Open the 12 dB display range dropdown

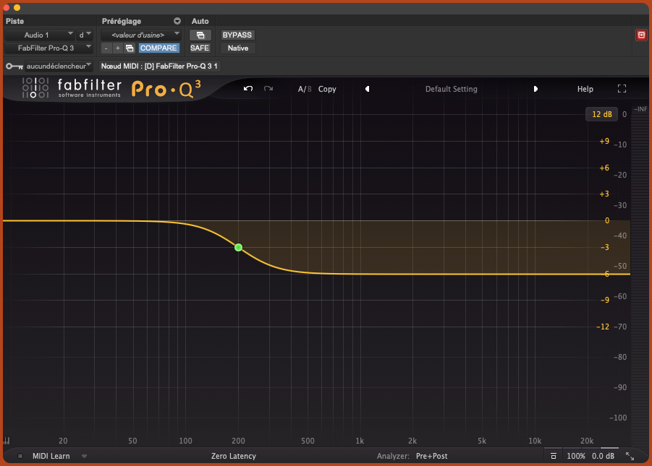pyautogui.click(x=601, y=114)
